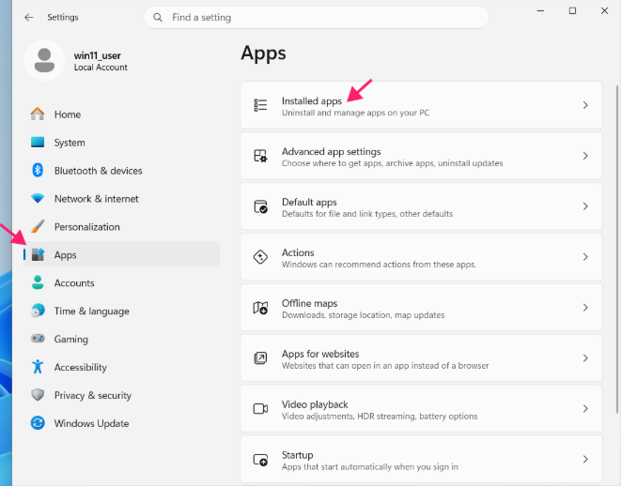
Task: Click the vertical scrollbar on the right
Action: click(616, 250)
